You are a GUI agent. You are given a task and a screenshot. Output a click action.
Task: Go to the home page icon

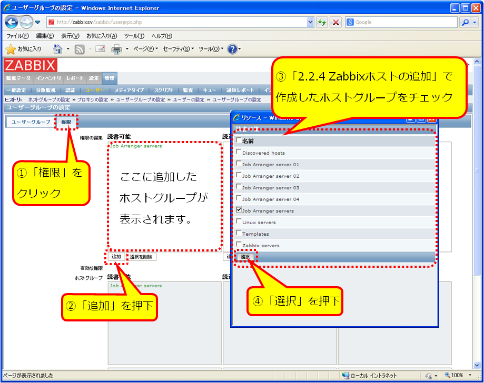click(x=58, y=49)
